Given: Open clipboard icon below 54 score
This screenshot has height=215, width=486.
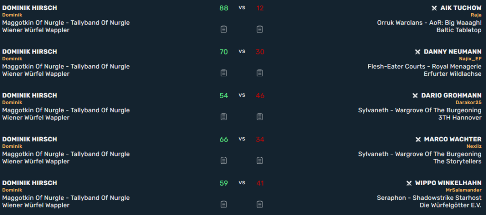Looking at the screenshot, I should (224, 116).
